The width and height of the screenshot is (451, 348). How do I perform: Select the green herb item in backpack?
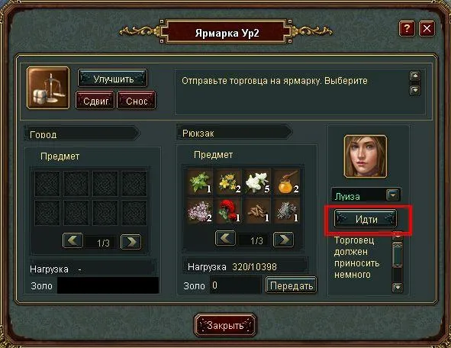point(200,182)
